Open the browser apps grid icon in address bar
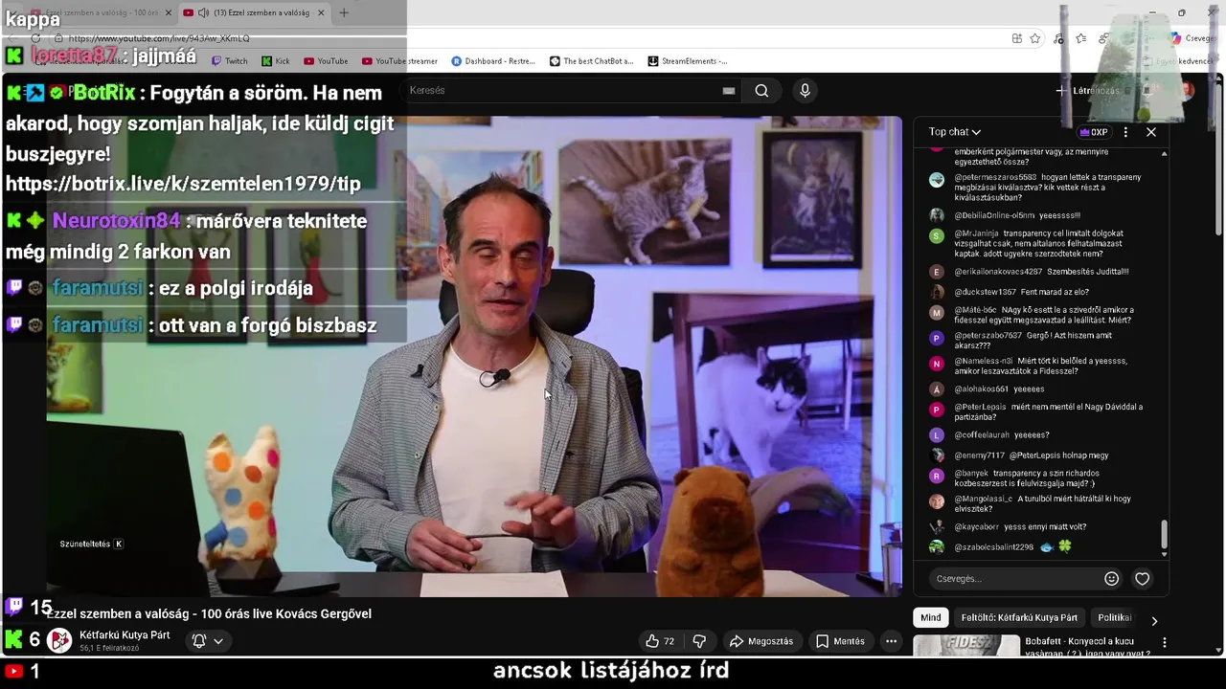This screenshot has width=1226, height=689. pyautogui.click(x=1016, y=38)
